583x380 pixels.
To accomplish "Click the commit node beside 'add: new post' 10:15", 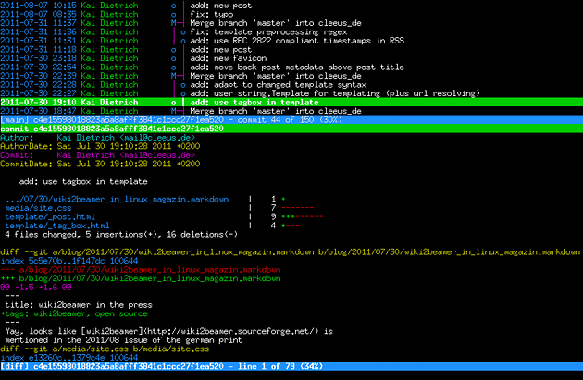I will 173,6.
